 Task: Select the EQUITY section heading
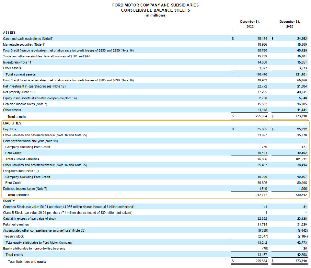pyautogui.click(x=9, y=201)
